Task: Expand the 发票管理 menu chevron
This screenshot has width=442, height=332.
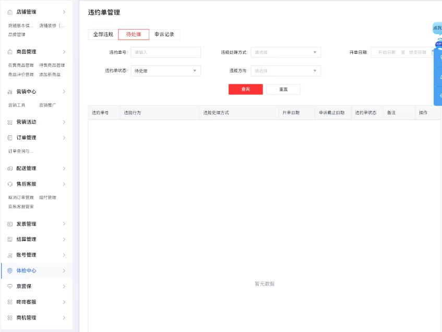Action: pyautogui.click(x=64, y=224)
